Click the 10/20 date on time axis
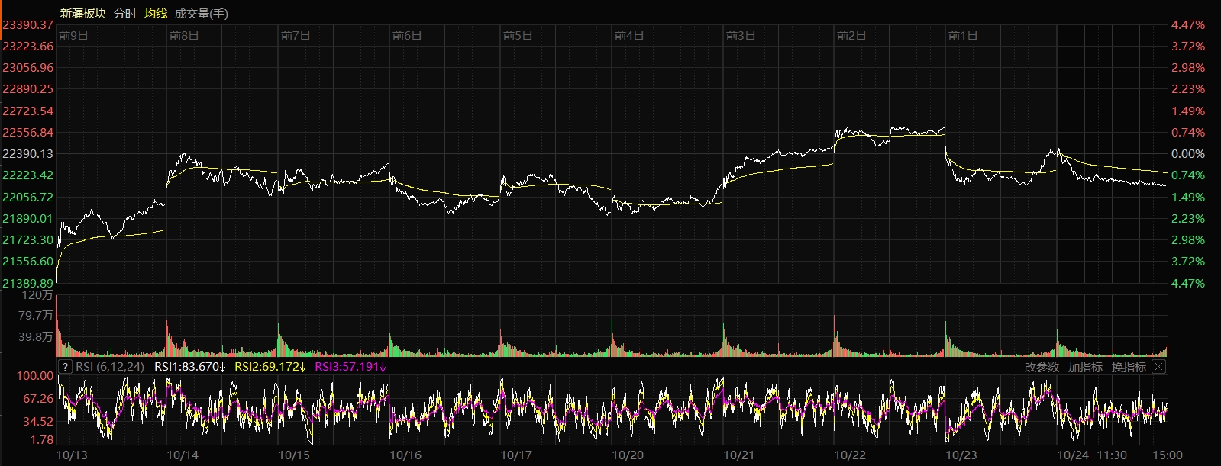This screenshot has width=1221, height=466. (x=628, y=455)
